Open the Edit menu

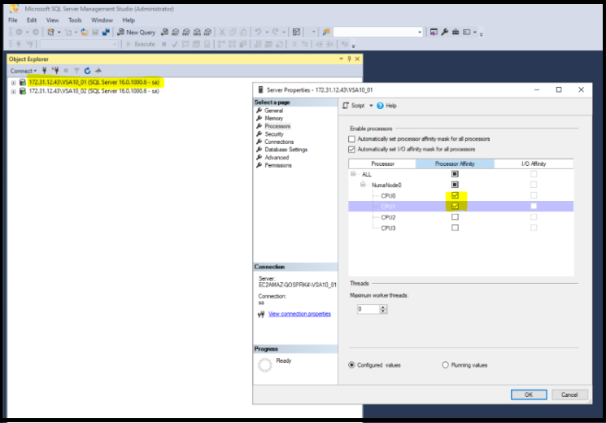[32, 20]
